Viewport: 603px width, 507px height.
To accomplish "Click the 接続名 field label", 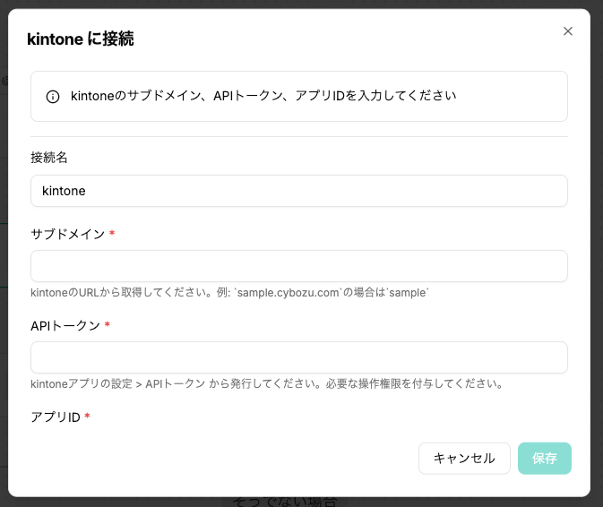I will pos(49,158).
